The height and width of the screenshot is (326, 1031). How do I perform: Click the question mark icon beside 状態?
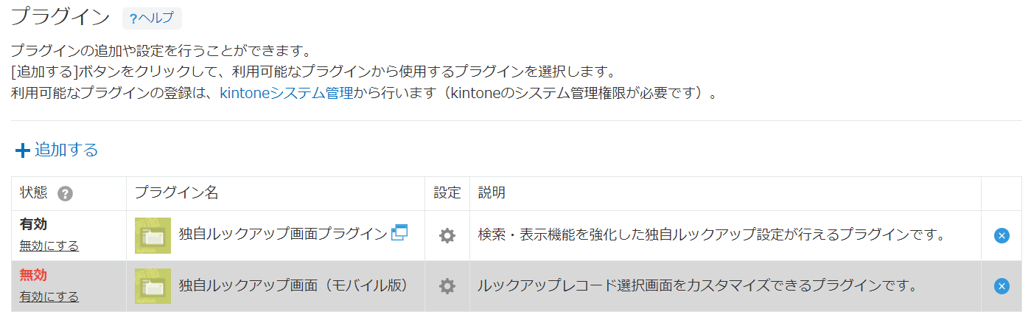pyautogui.click(x=66, y=194)
